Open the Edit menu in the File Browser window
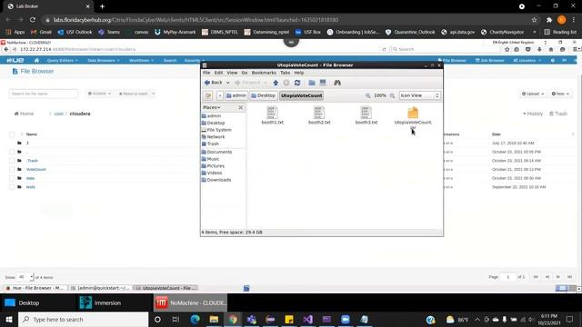The image size is (582, 327). [218, 73]
